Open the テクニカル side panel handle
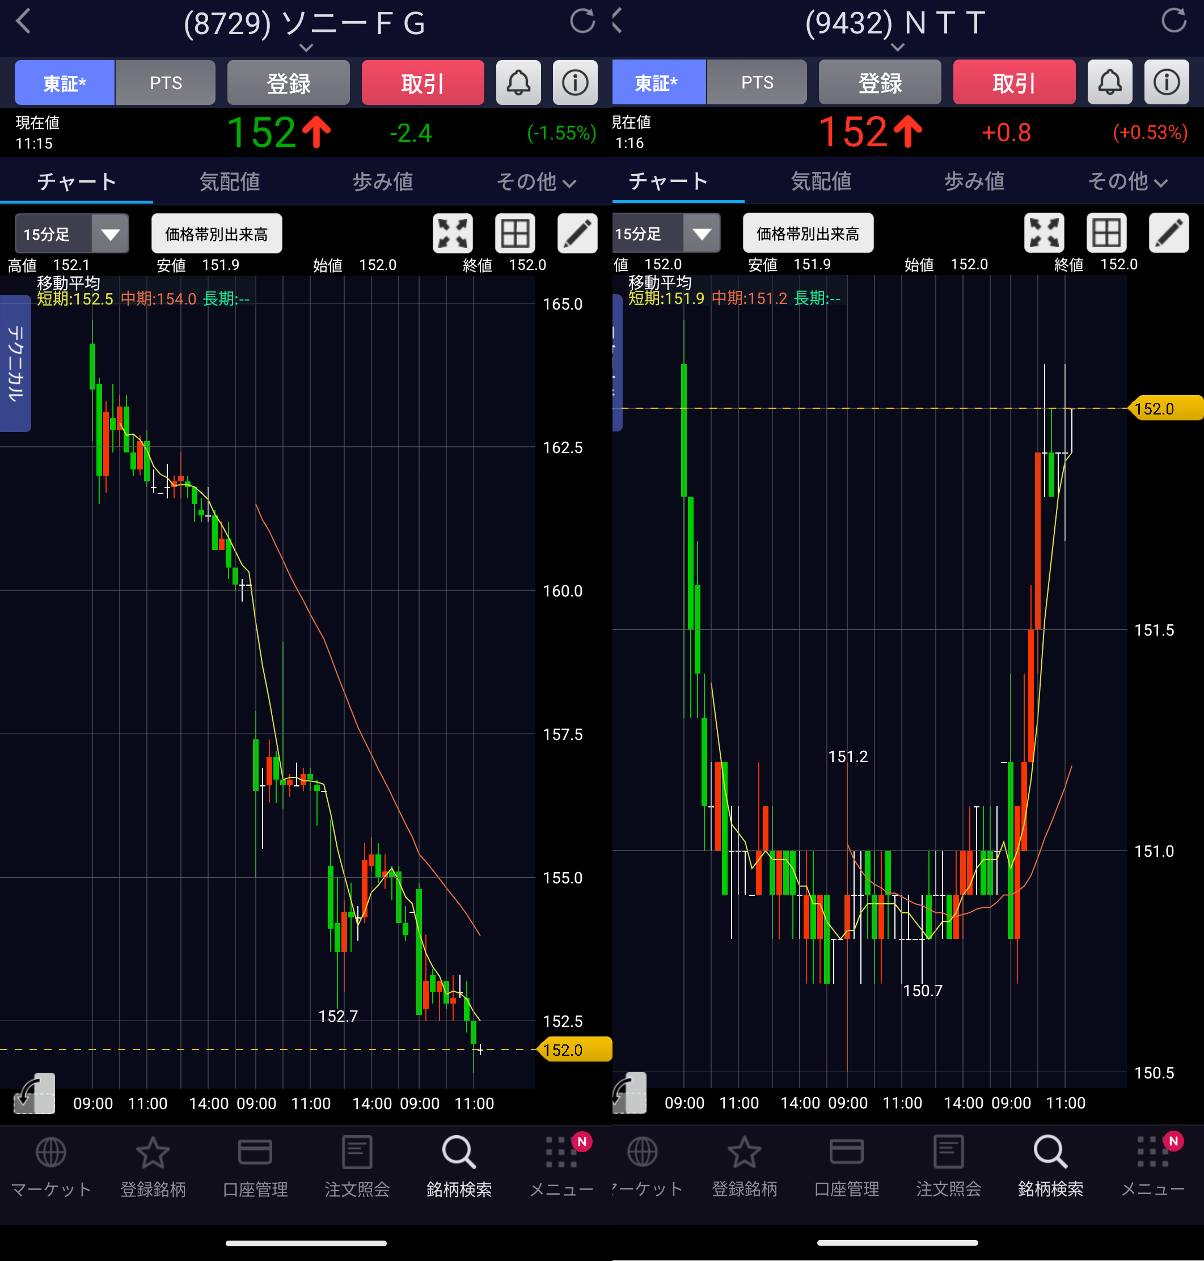Image resolution: width=1204 pixels, height=1261 pixels. [15, 363]
